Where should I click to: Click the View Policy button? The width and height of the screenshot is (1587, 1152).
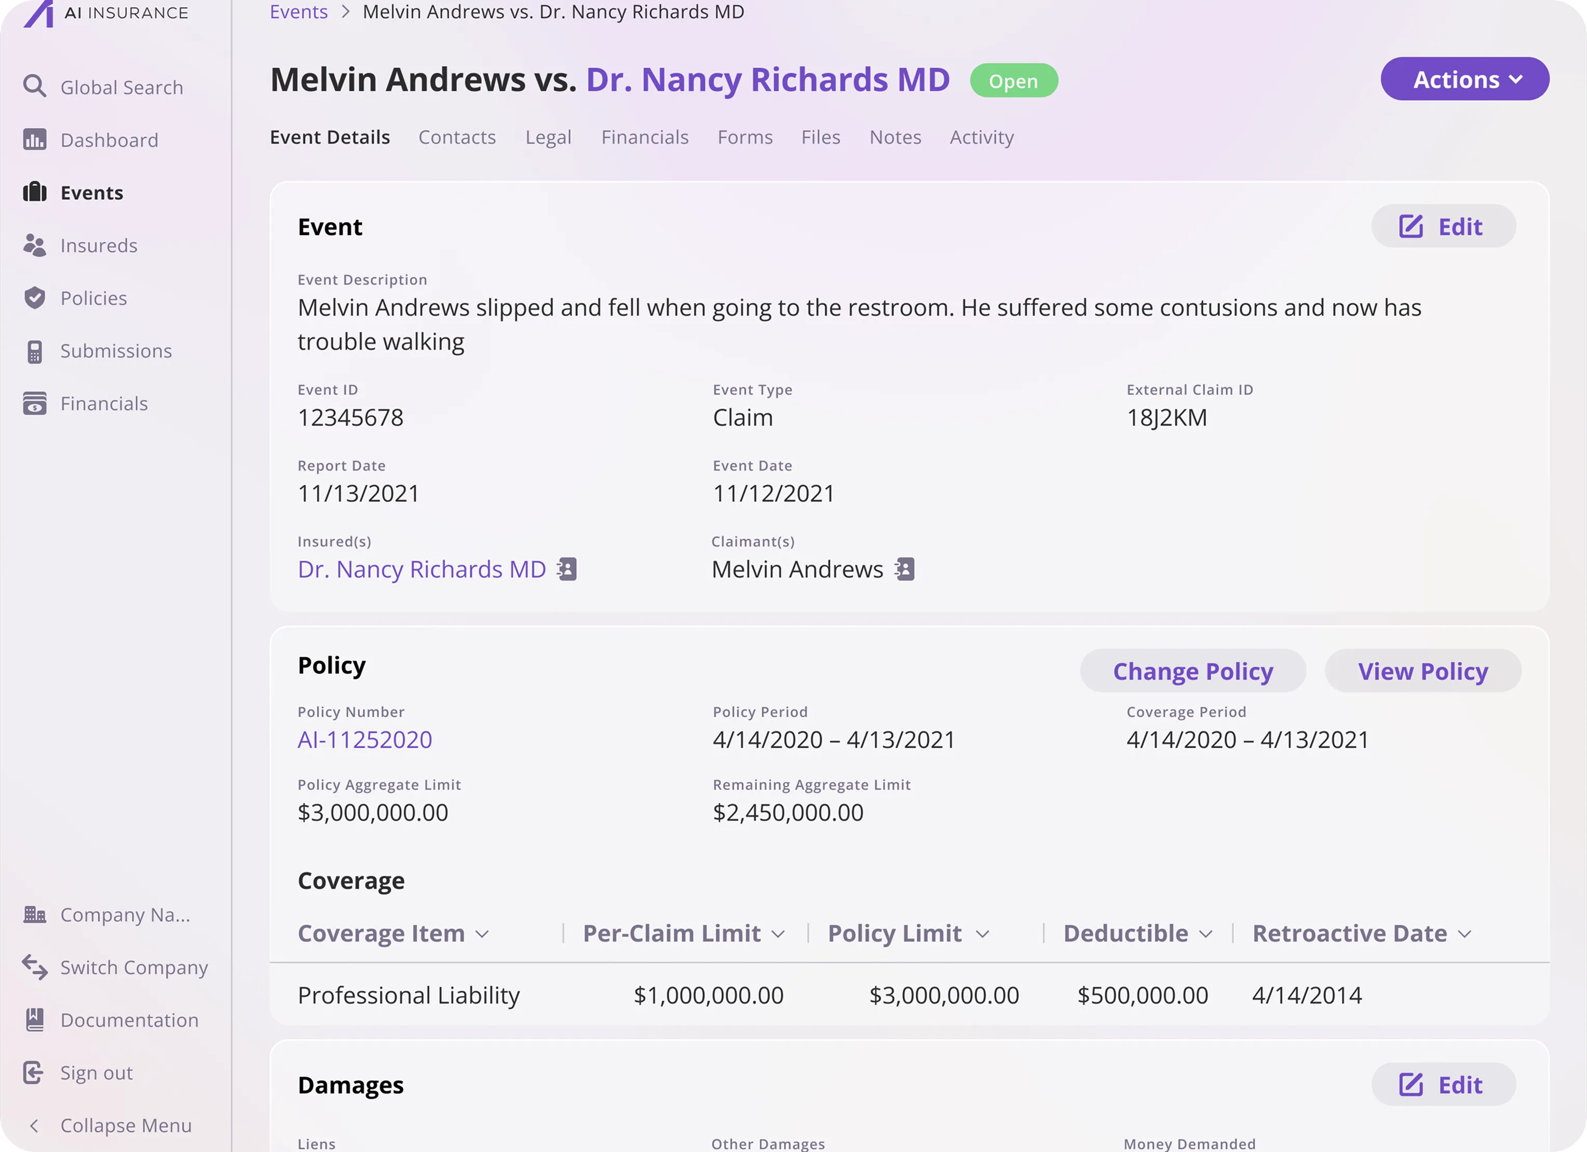(x=1422, y=671)
